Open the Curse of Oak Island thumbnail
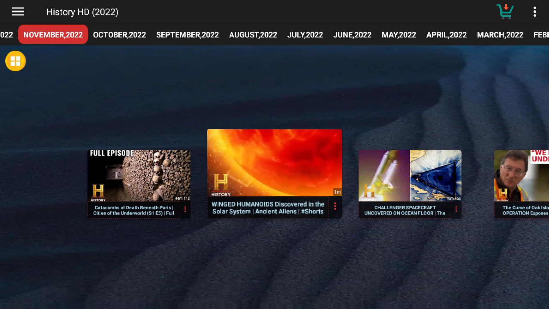 point(522,176)
